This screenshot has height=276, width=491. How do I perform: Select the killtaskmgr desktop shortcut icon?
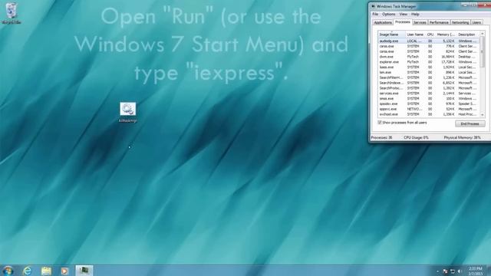click(x=128, y=112)
